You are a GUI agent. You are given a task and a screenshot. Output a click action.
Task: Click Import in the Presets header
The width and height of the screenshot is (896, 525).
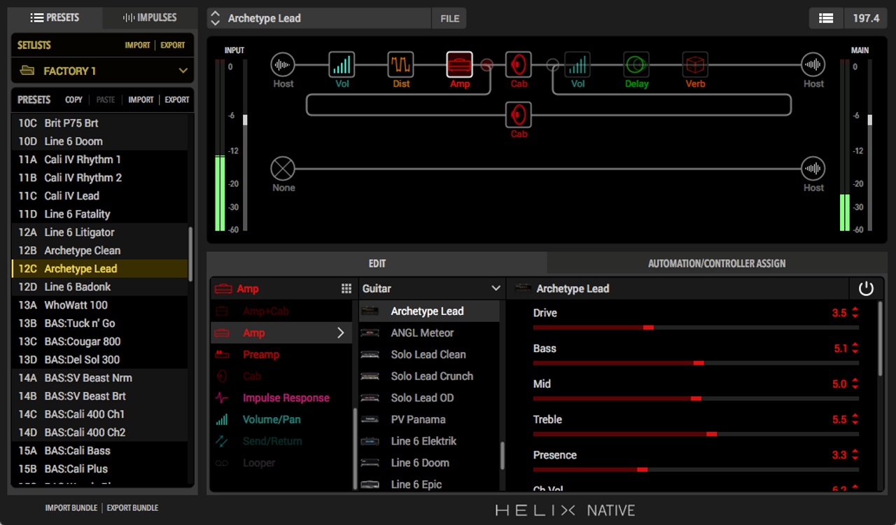141,99
